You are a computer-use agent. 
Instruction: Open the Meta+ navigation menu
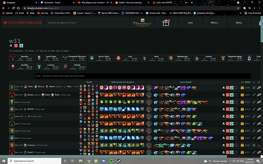pos(214,23)
